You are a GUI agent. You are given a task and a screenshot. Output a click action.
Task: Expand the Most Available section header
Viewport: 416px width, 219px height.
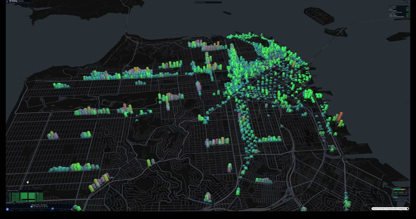click(396, 12)
